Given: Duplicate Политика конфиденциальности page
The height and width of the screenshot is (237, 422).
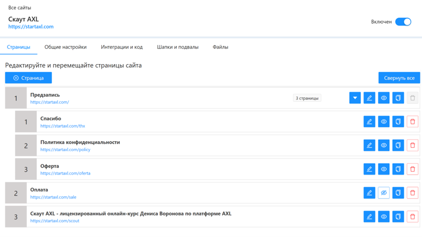Looking at the screenshot, I should point(398,145).
